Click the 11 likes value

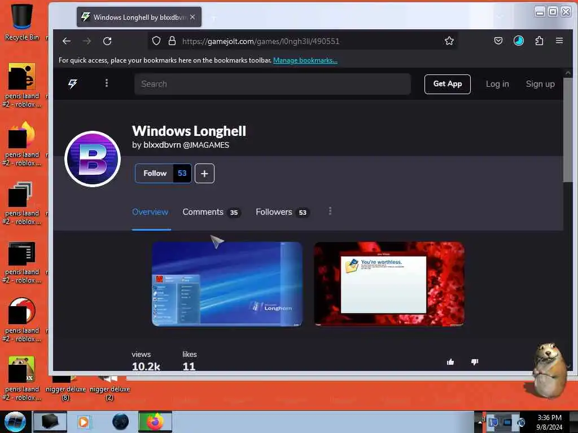[x=189, y=366]
